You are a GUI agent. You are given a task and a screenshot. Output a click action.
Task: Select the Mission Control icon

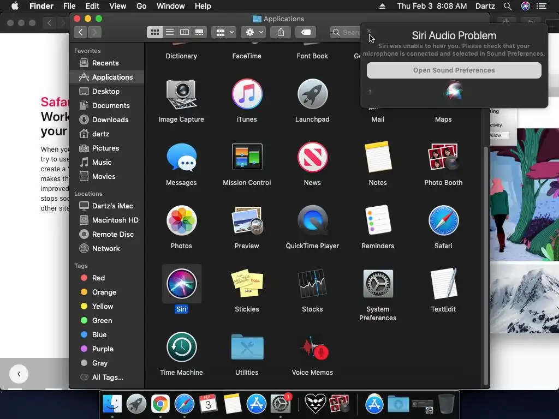point(247,157)
